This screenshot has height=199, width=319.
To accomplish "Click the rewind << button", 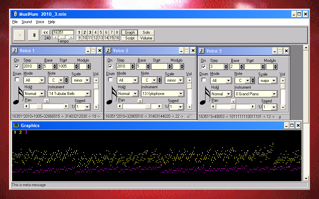I will coord(46,32).
